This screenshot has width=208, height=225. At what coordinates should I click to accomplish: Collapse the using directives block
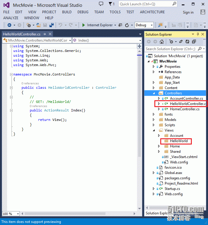coord(11,46)
